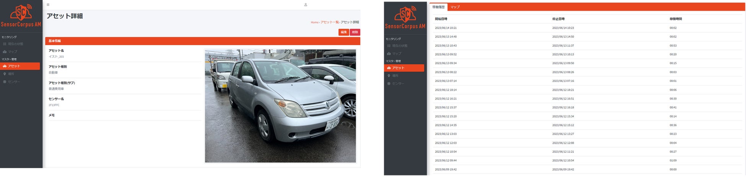Click the SensorCorpus AM logo in right screenshot

click(x=405, y=18)
